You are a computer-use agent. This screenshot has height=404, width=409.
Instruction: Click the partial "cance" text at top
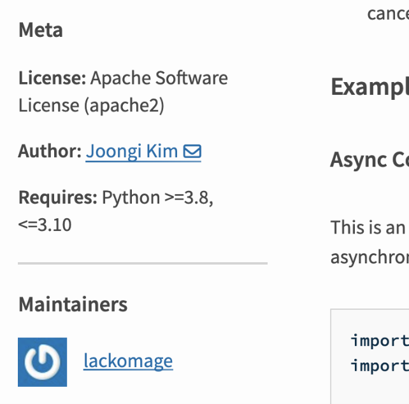(x=387, y=13)
